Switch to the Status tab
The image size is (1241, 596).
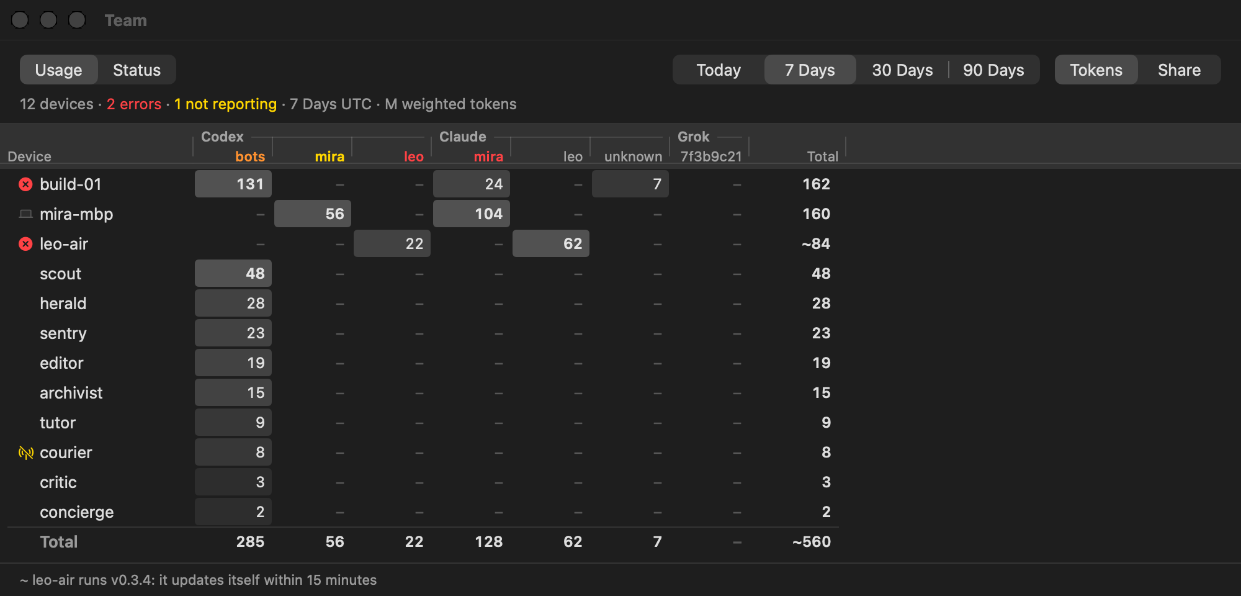click(137, 70)
